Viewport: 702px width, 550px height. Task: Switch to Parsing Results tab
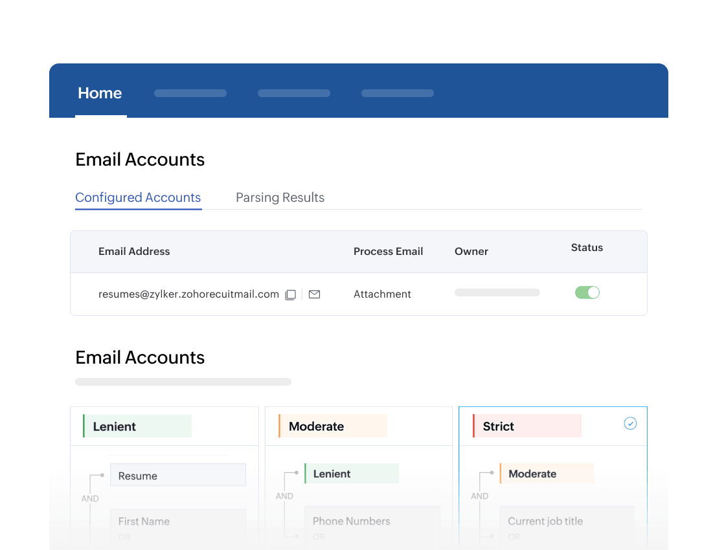280,197
